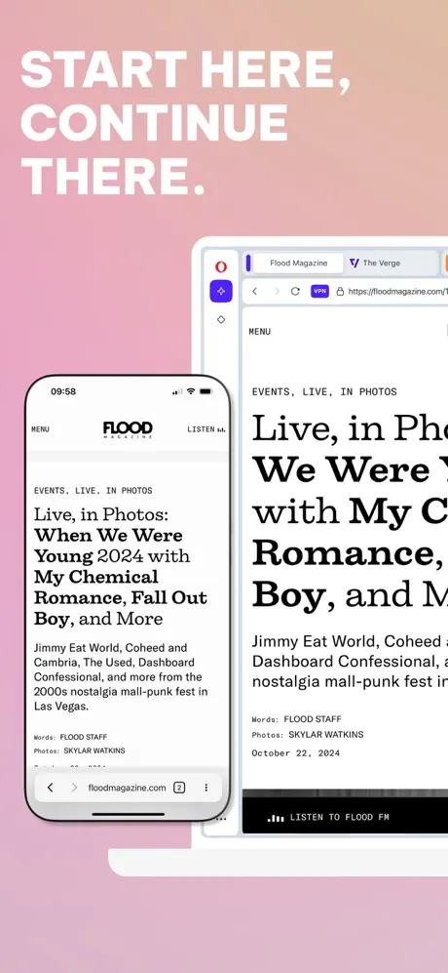Toggle the VPN badge in address bar
The width and height of the screenshot is (448, 973).
point(319,291)
